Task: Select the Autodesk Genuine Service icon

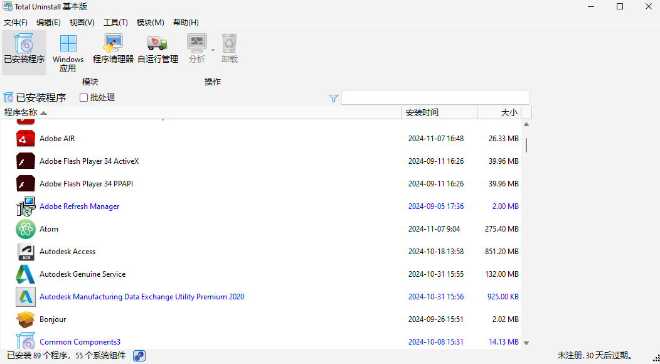Action: click(25, 274)
